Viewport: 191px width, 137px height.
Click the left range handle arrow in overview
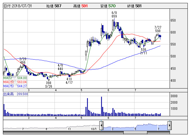click(101, 126)
